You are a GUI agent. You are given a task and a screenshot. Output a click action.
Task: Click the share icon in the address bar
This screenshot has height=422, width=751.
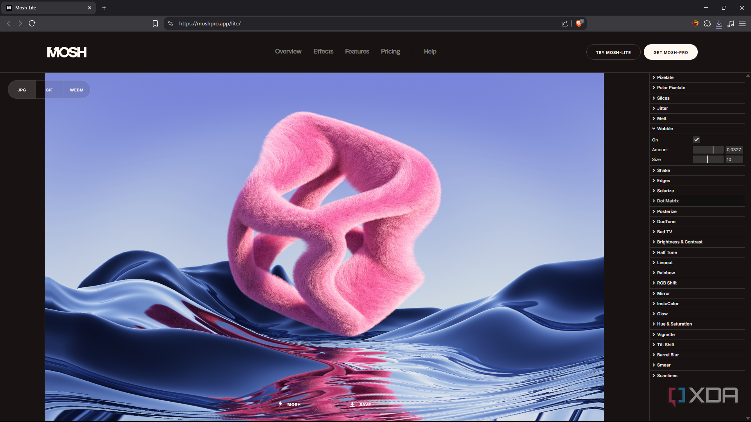click(x=565, y=23)
